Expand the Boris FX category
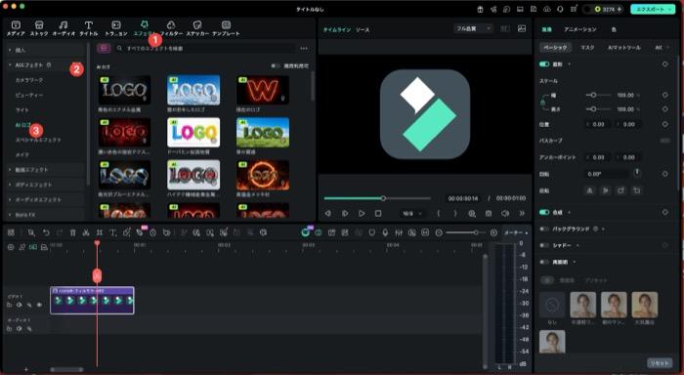This screenshot has height=375, width=684. point(45,214)
